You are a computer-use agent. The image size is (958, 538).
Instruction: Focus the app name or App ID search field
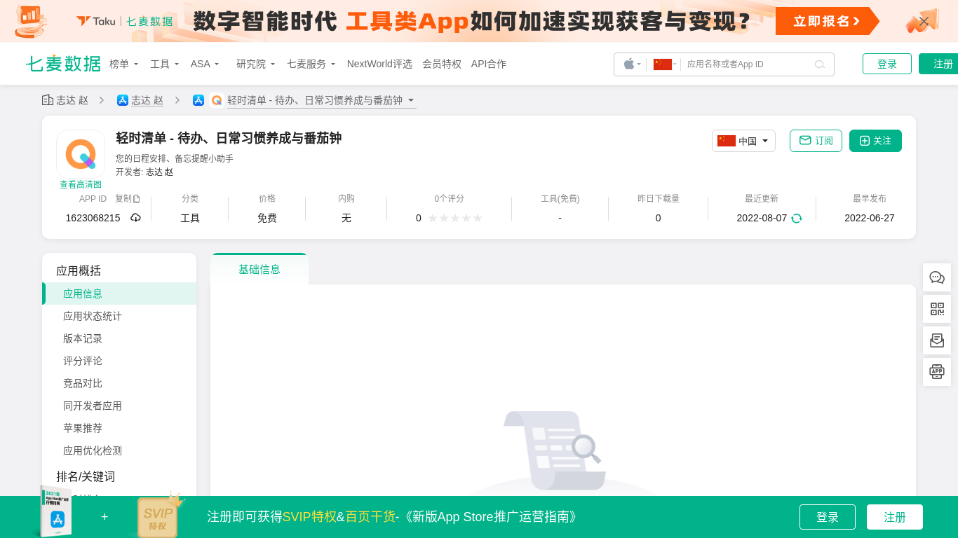(x=747, y=64)
